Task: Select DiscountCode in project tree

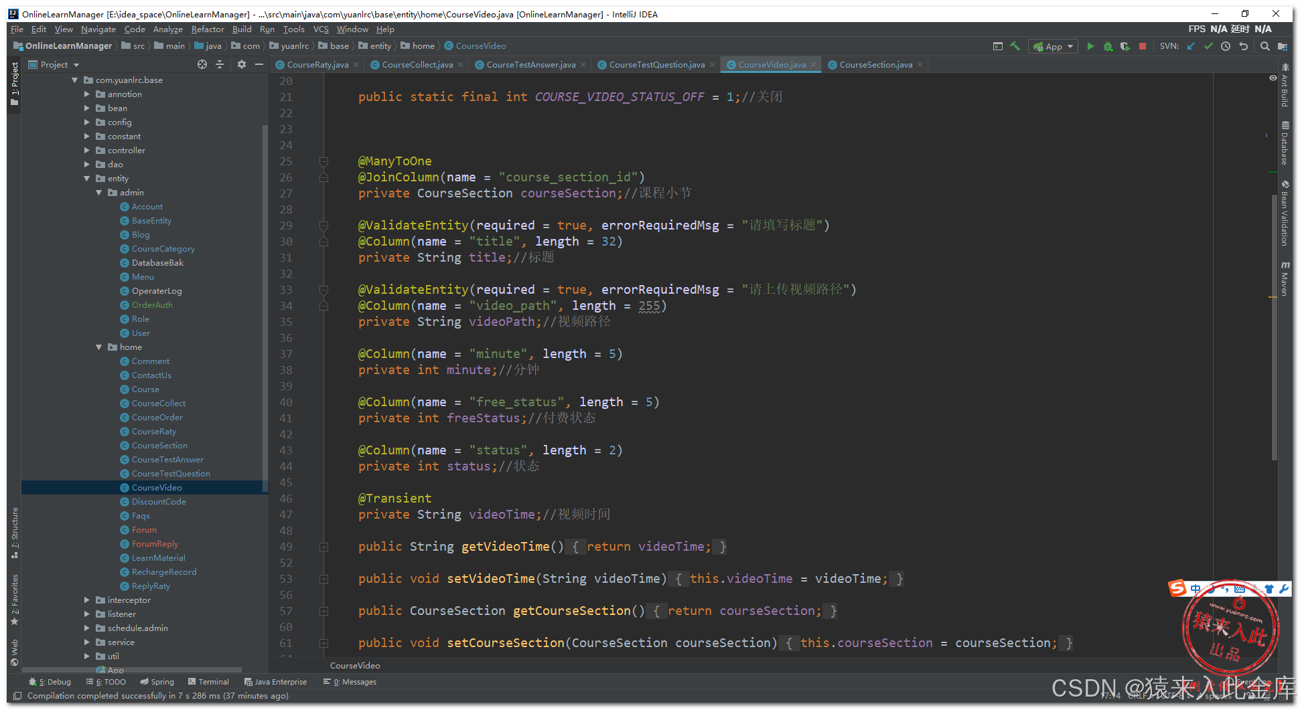Action: tap(159, 502)
